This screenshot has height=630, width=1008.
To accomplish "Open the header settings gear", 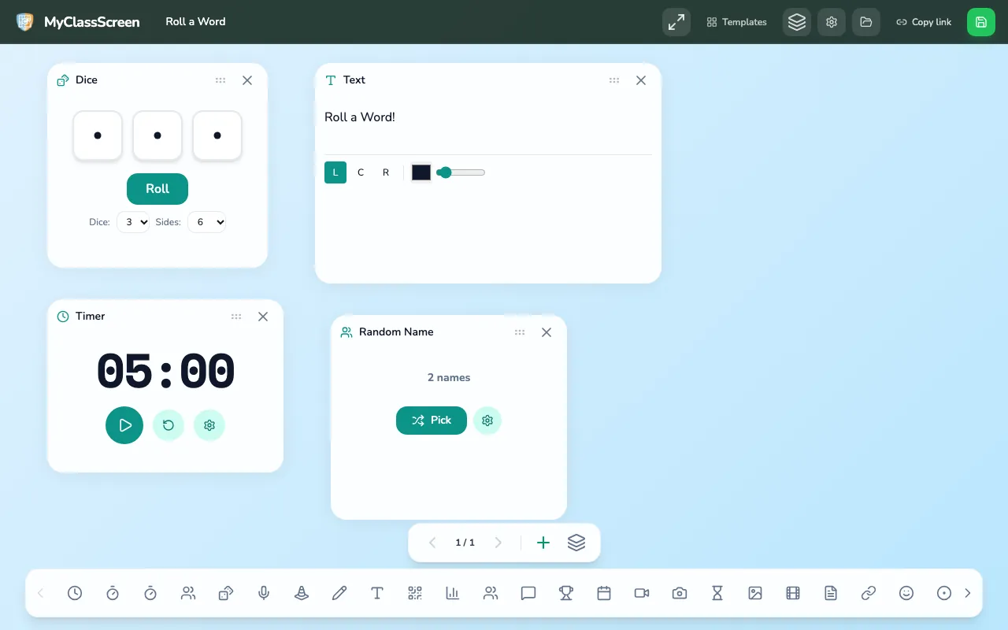I will 832,22.
